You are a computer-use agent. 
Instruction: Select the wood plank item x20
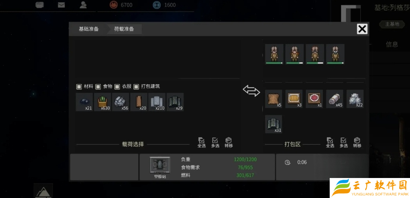click(139, 102)
